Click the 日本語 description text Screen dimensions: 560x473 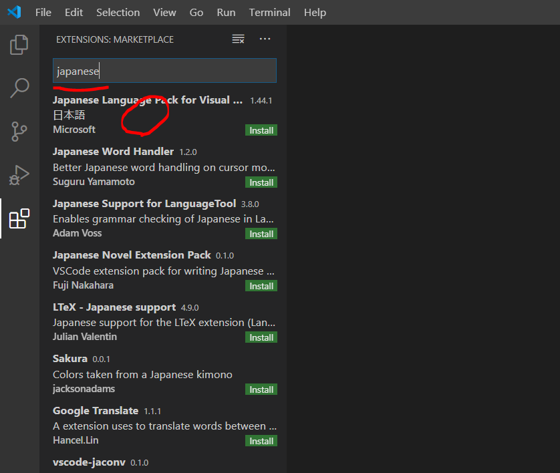(69, 115)
